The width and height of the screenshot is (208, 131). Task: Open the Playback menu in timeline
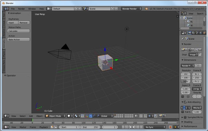[x=44, y=127]
